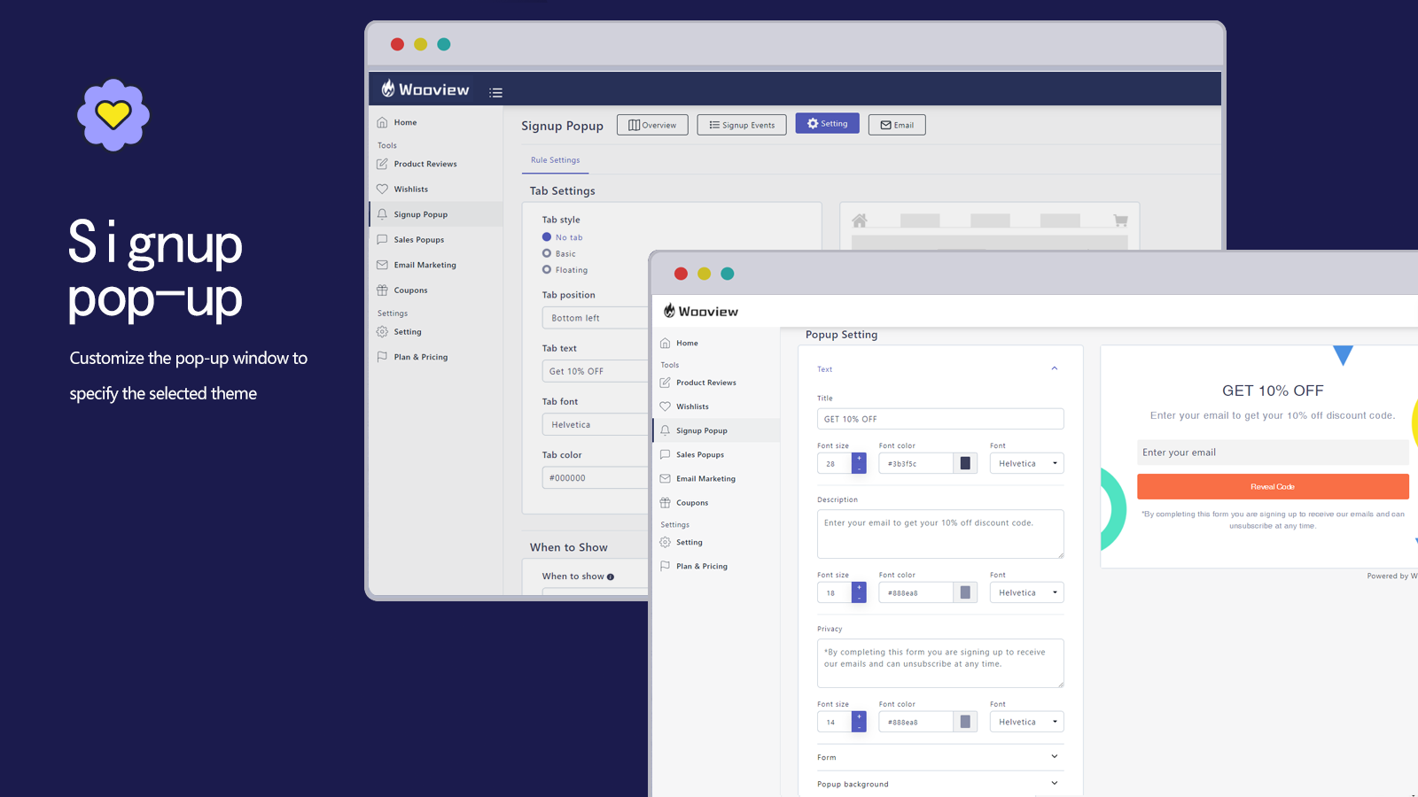The image size is (1418, 797).
Task: Open the title Font dropdown showing Helvetica
Action: click(1026, 462)
